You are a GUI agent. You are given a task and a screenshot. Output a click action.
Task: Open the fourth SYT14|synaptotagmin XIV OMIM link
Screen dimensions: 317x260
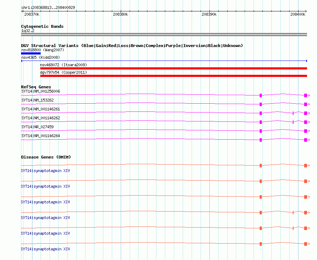tap(46, 218)
